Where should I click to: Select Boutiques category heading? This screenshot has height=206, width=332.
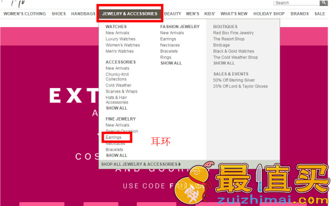[x=225, y=26]
